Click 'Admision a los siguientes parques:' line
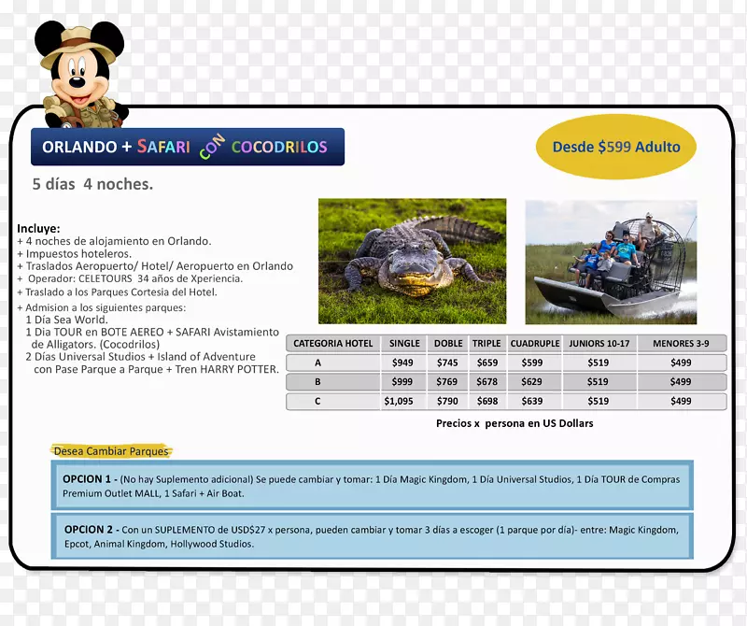The width and height of the screenshot is (747, 626). (x=102, y=307)
